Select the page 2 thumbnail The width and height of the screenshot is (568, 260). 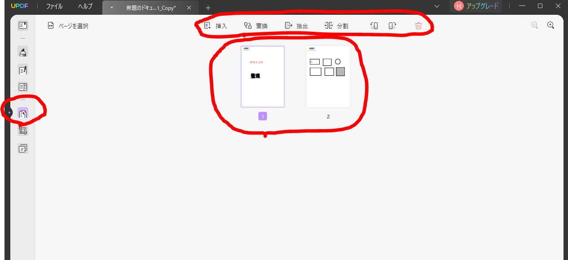(x=328, y=77)
